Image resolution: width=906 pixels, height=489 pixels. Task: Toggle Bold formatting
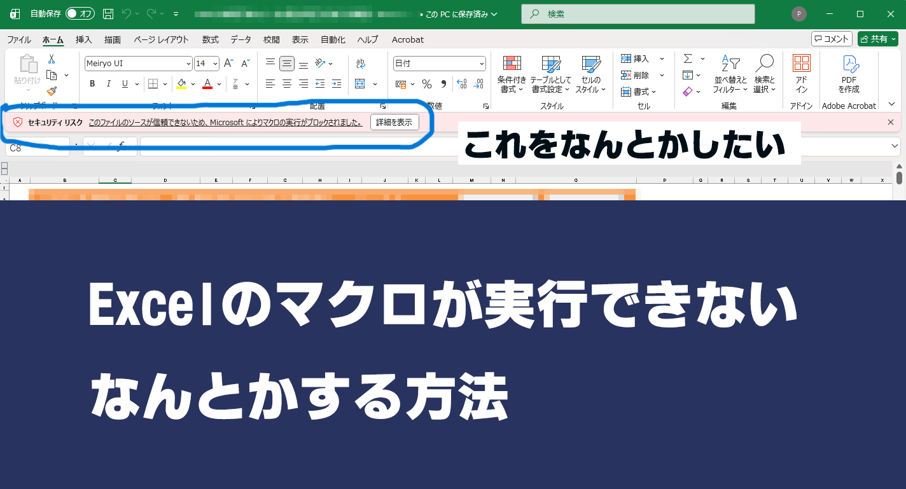[92, 84]
